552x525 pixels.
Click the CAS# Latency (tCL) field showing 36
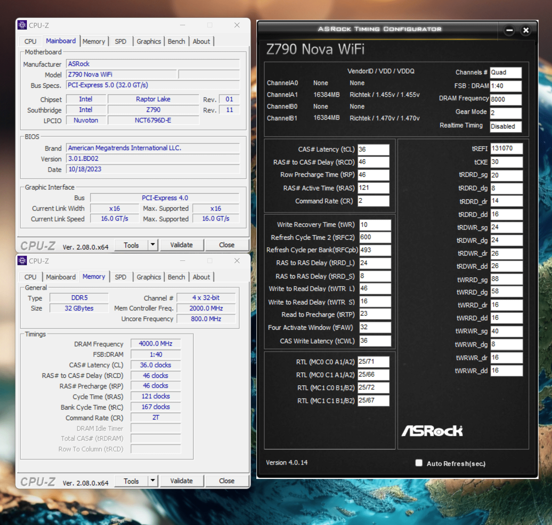point(373,149)
